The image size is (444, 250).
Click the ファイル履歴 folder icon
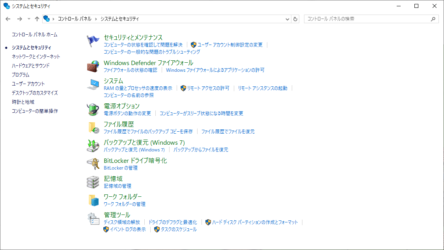pyautogui.click(x=93, y=127)
